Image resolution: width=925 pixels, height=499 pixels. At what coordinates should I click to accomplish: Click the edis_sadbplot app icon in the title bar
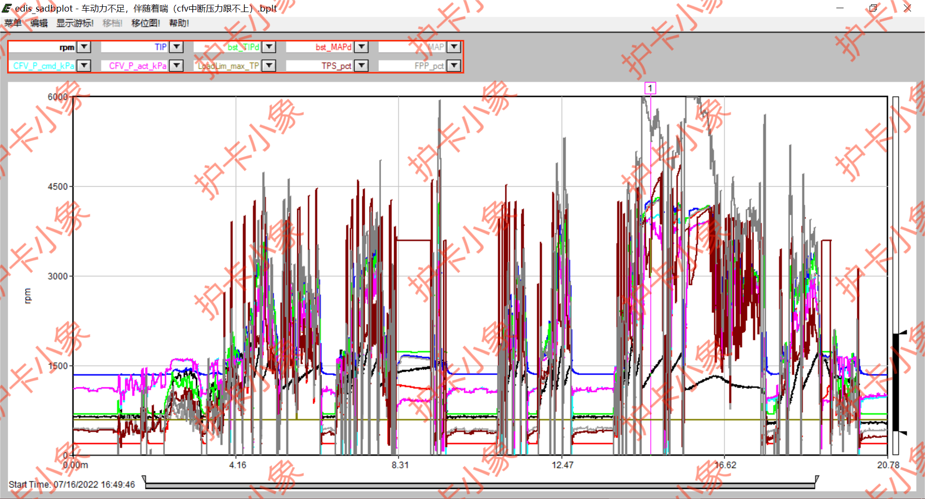click(7, 8)
